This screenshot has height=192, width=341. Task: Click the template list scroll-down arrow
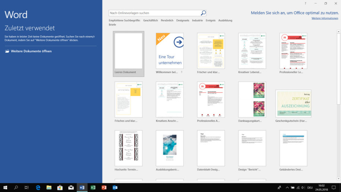(338, 179)
